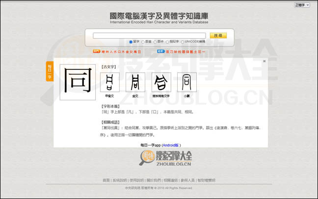Image resolution: width=318 pixels, height=199 pixels.
Task: Click hot character 女
Action: coord(131,52)
